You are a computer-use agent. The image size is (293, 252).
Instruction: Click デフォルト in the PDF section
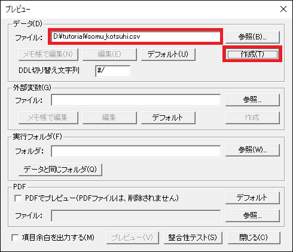click(x=252, y=198)
